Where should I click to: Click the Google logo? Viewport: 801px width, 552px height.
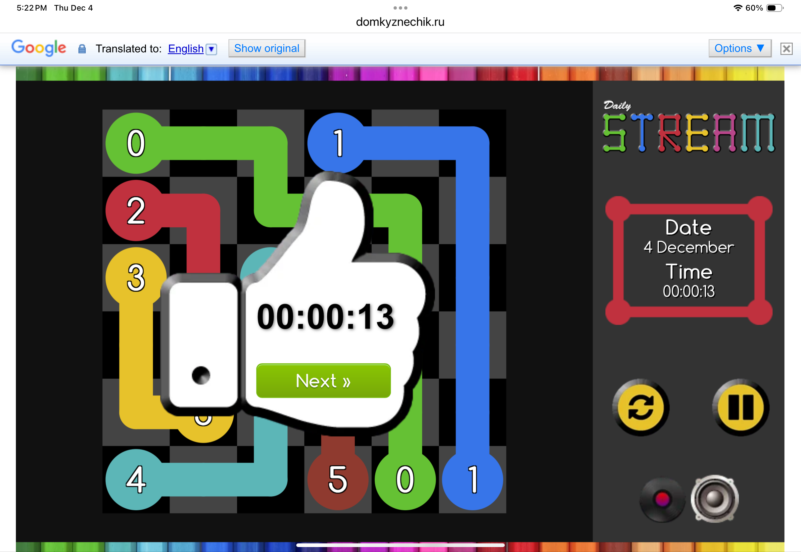pyautogui.click(x=39, y=48)
